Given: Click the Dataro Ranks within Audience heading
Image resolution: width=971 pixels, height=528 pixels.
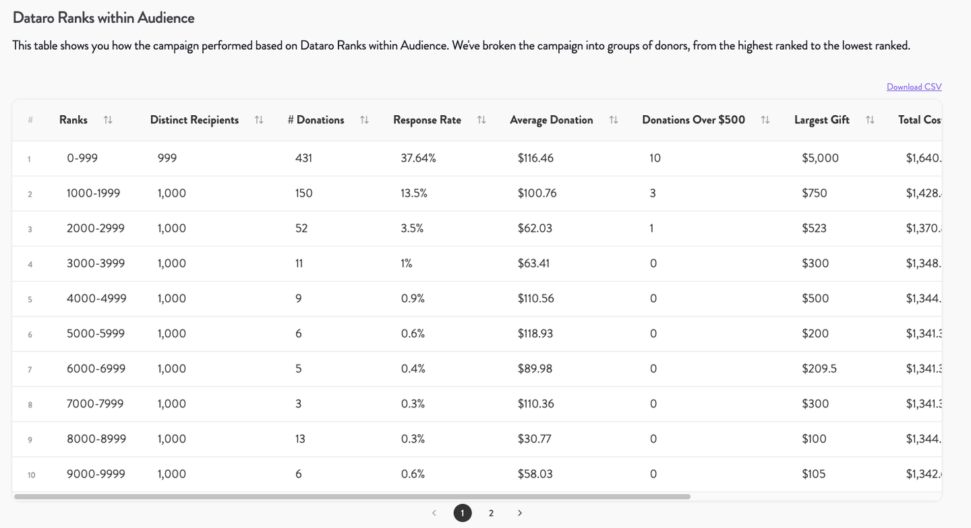Looking at the screenshot, I should tap(104, 18).
